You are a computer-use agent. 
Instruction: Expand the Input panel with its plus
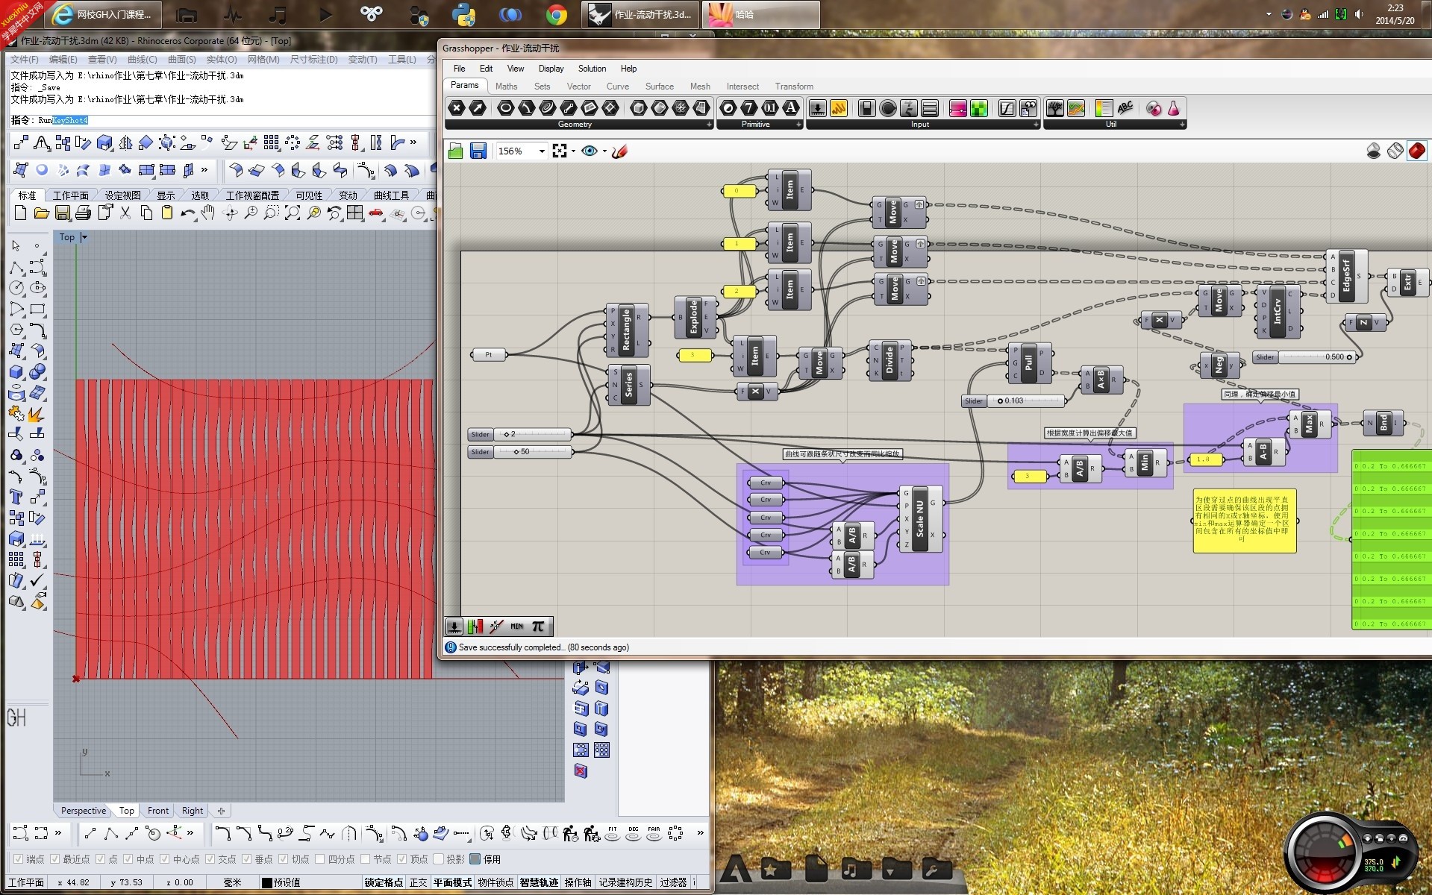pos(1036,125)
